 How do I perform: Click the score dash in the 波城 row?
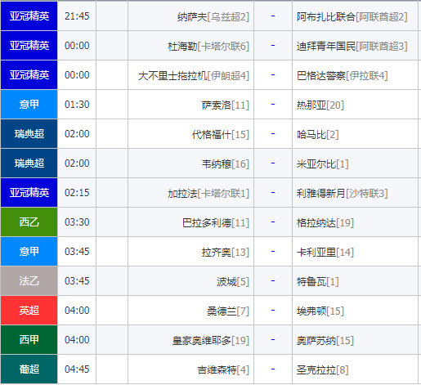click(273, 281)
